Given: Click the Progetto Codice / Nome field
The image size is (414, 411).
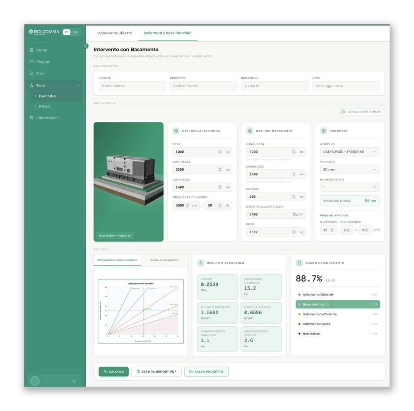Looking at the screenshot, I should click(203, 86).
